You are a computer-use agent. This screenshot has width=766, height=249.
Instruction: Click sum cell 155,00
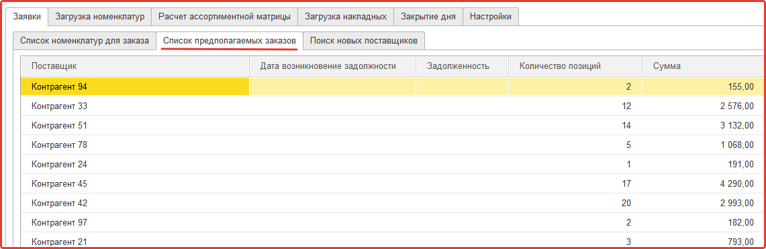click(x=704, y=86)
